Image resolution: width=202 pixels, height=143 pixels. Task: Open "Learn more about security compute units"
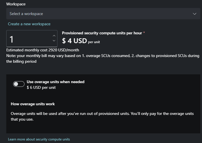[x=39, y=139]
